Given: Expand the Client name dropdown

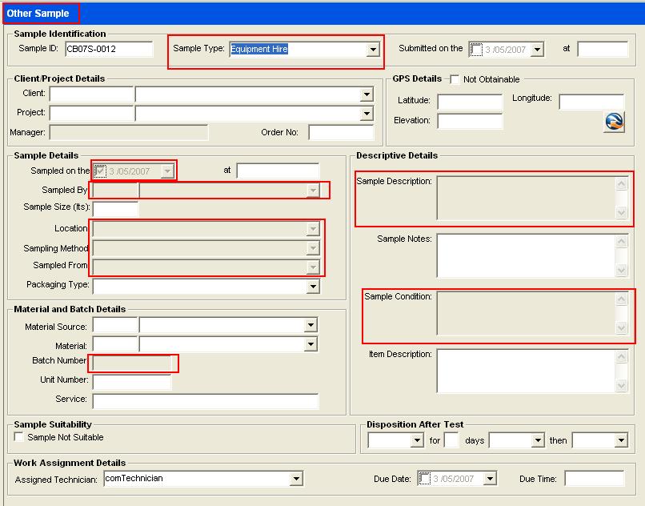Looking at the screenshot, I should 366,94.
